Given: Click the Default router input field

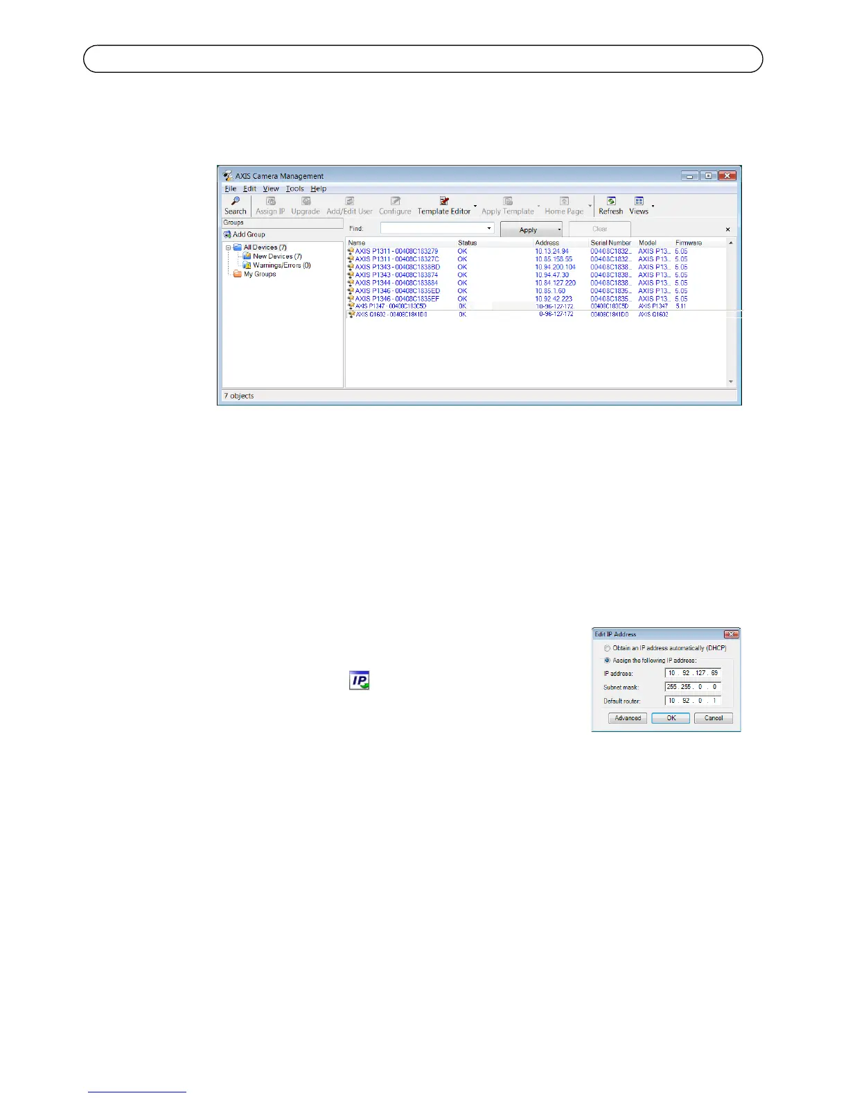Looking at the screenshot, I should [693, 701].
